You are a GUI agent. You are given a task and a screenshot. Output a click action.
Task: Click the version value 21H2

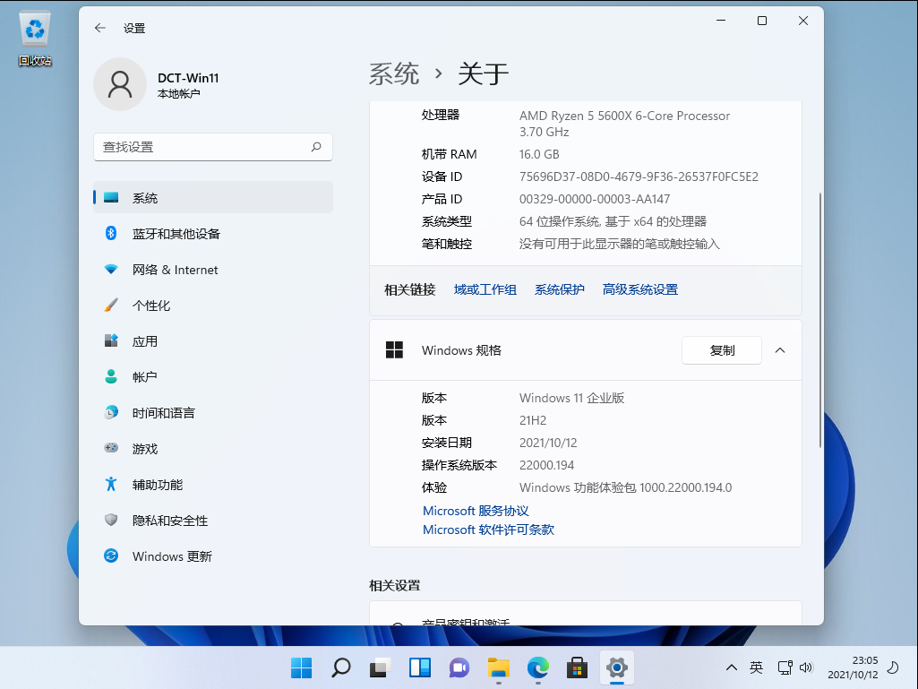click(x=533, y=420)
